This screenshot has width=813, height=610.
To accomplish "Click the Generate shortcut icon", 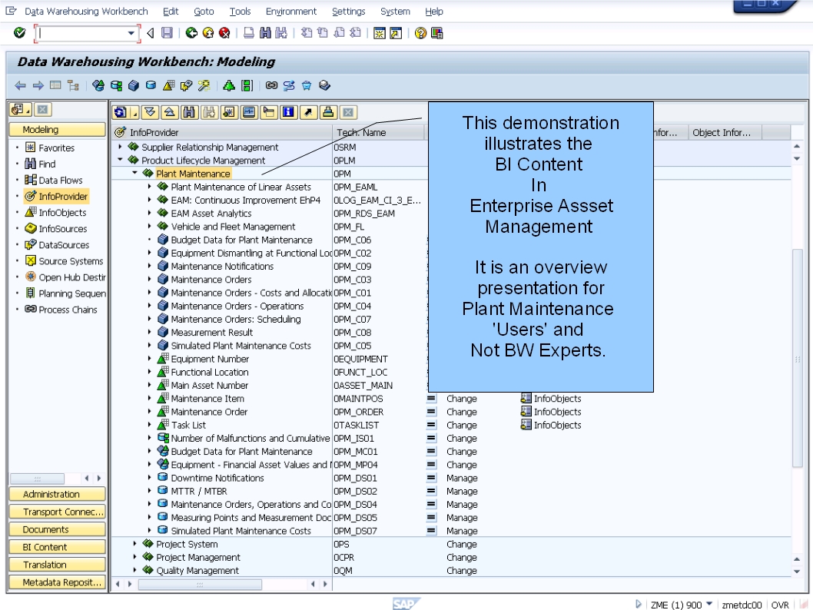I will tap(396, 33).
